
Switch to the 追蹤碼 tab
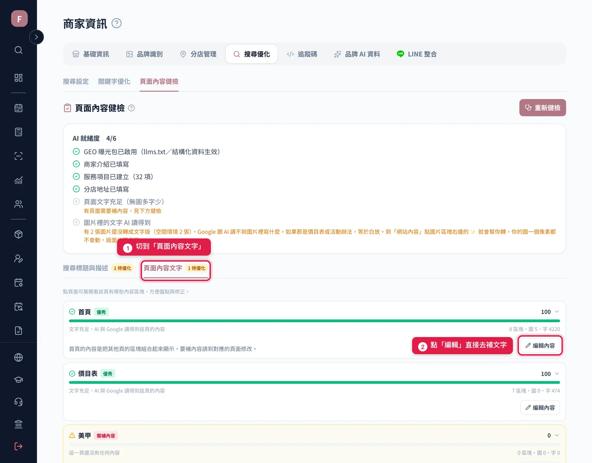click(x=302, y=54)
